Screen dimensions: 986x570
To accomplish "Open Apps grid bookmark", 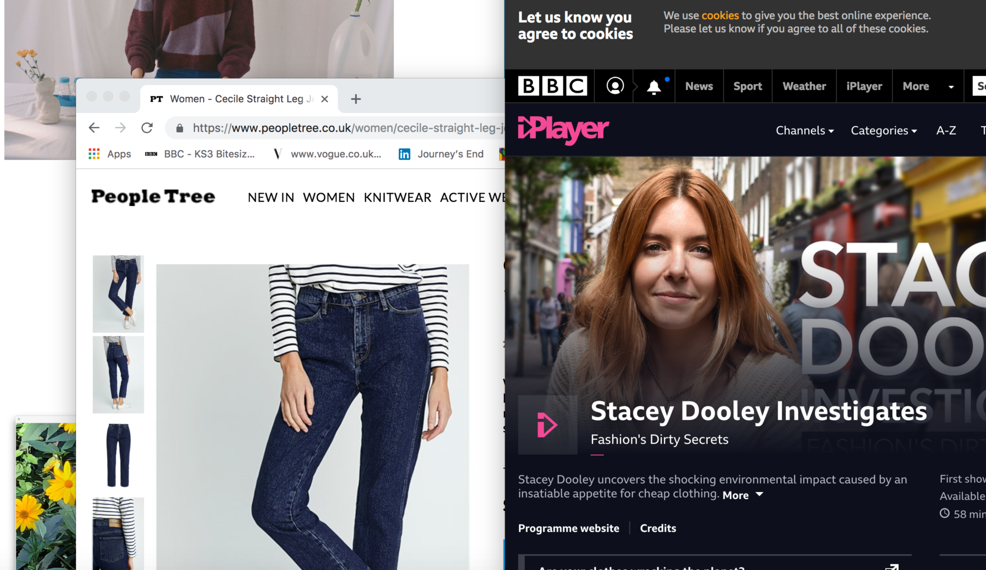I will click(x=110, y=154).
